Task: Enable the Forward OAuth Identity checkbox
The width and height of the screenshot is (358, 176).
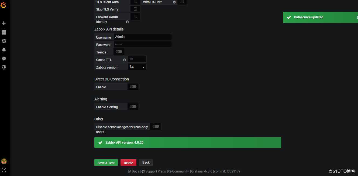Action: pyautogui.click(x=135, y=16)
